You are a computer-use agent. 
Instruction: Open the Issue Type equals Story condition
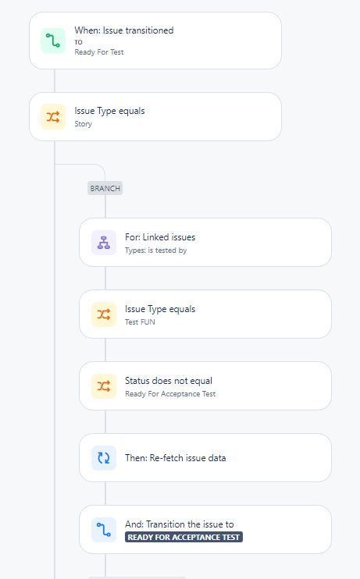pos(155,117)
